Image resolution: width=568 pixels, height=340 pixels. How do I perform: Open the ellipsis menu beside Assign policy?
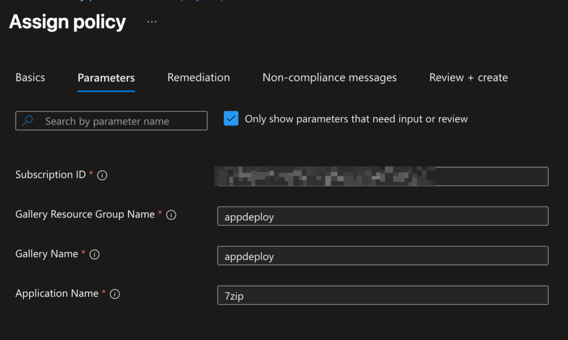coord(151,22)
